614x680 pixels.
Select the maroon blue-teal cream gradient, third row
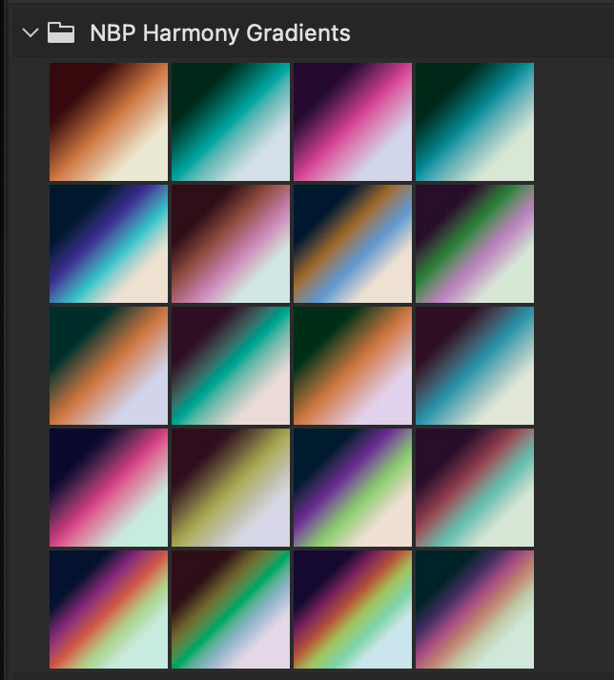click(475, 366)
